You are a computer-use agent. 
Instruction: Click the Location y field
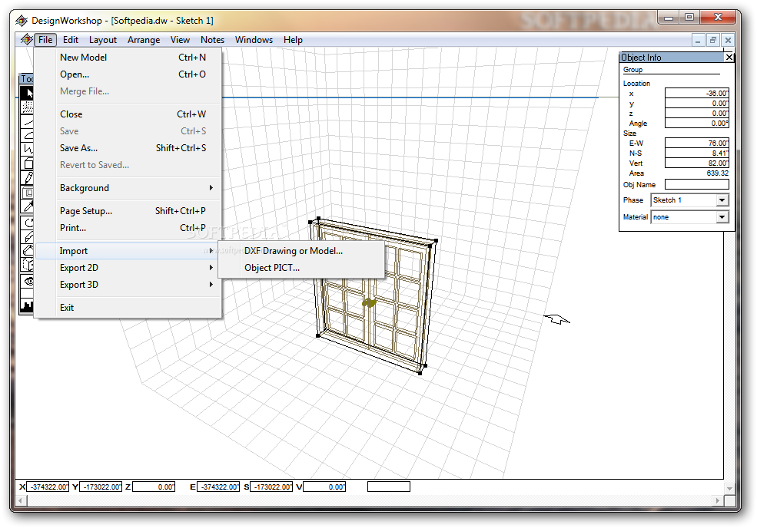click(696, 103)
